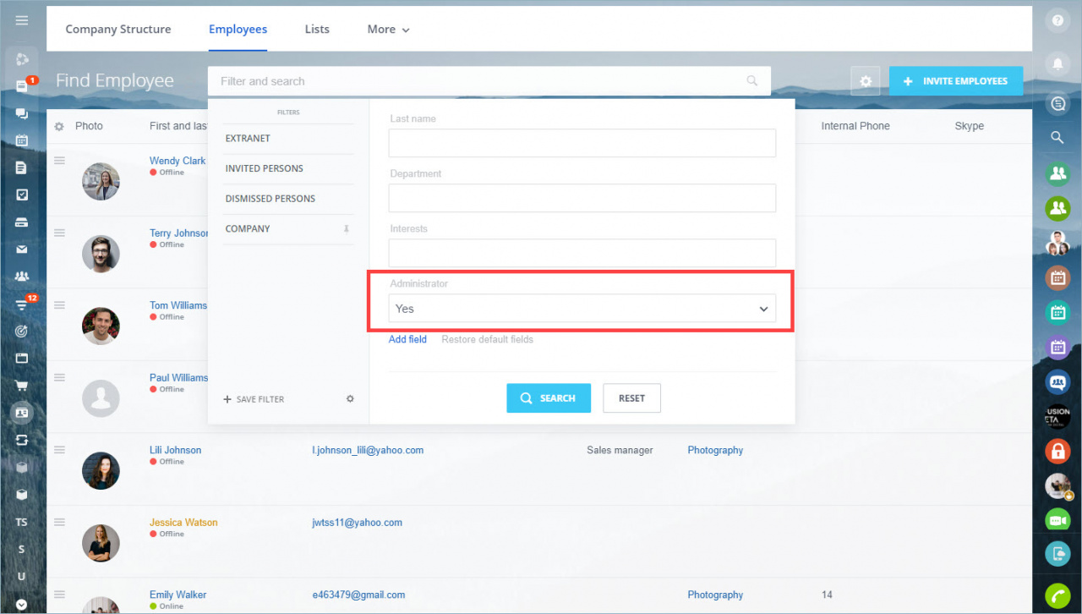Open the search magnifier in right sidebar
Image resolution: width=1082 pixels, height=614 pixels.
click(1057, 137)
